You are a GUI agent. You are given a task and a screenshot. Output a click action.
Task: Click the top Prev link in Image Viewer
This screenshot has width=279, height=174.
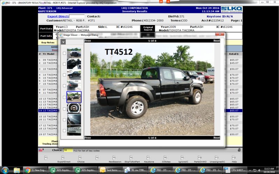pos(88,40)
